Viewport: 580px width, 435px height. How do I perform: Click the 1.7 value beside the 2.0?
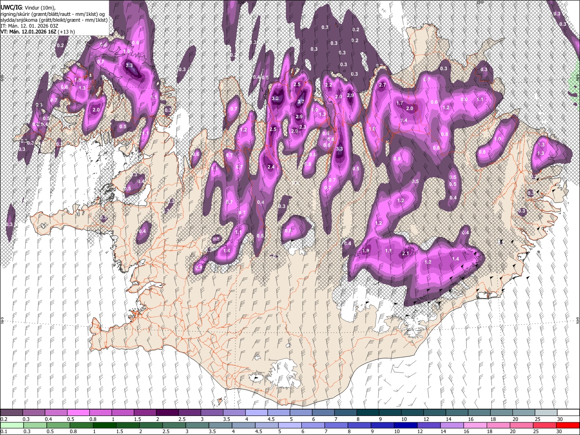coord(400,103)
